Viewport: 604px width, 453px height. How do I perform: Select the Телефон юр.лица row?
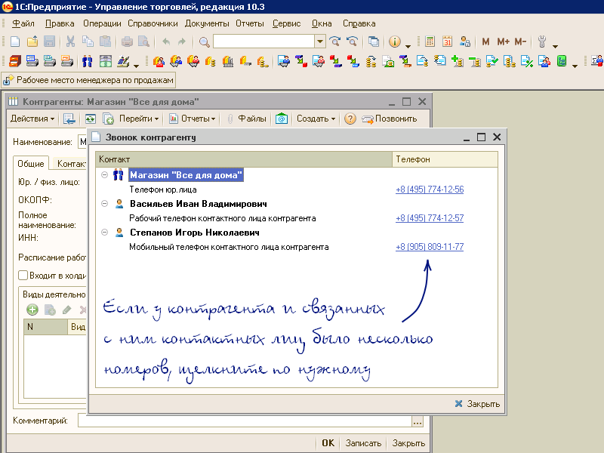coord(297,190)
